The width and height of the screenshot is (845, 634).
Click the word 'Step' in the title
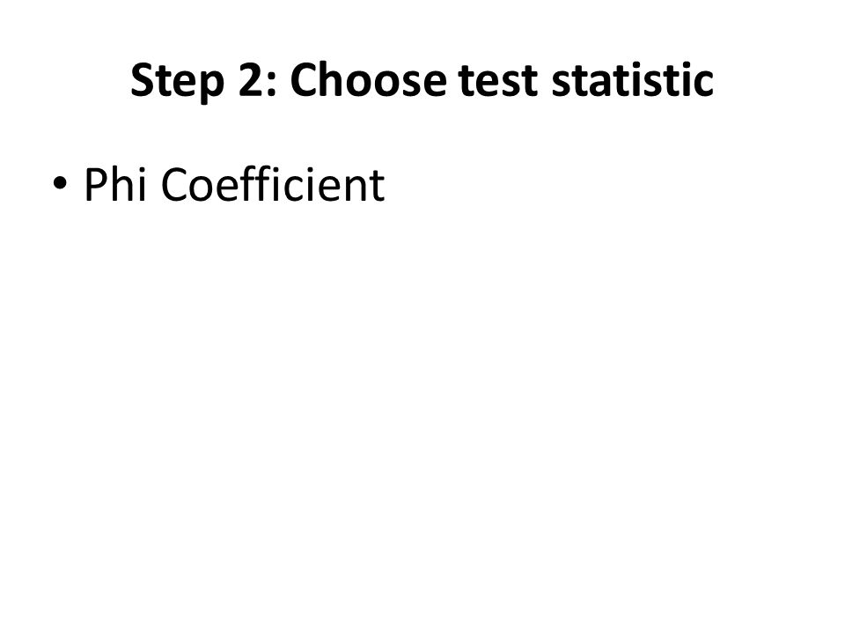(177, 81)
